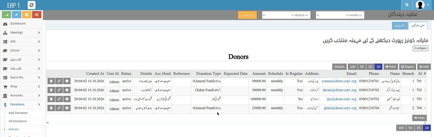Image resolution: width=434 pixels, height=137 pixels.
Task: Open the Branch dropdown filter
Action: [286, 15]
